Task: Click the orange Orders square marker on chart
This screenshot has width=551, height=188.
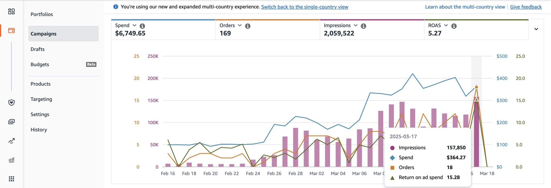Action: (477, 87)
